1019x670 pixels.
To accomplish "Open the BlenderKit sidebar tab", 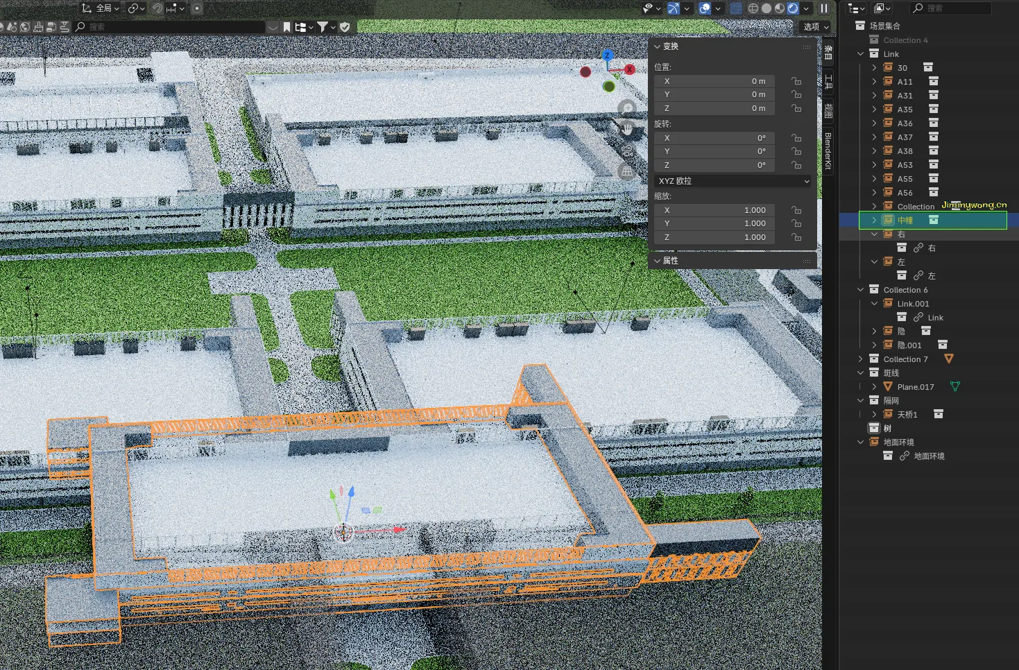I will (828, 151).
